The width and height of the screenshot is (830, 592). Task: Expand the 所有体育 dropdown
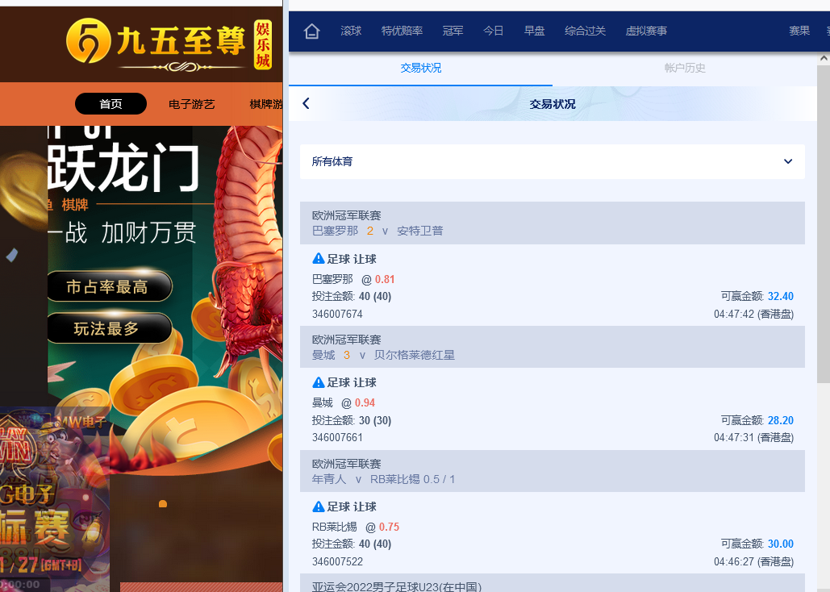(552, 161)
